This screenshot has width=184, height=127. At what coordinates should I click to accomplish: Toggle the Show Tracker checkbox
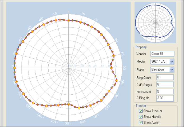[141, 111]
